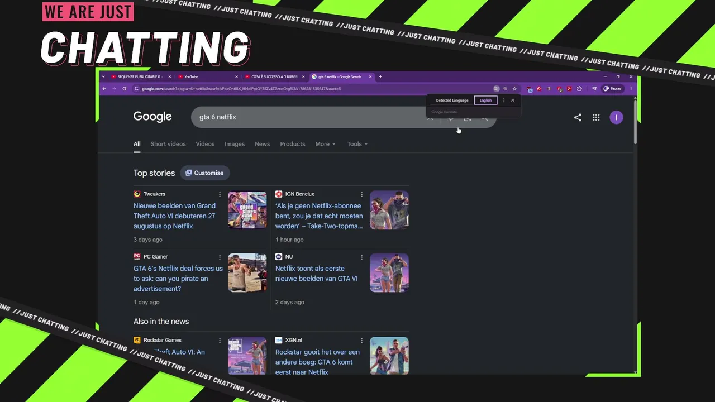Open the Google apps grid
The image size is (715, 402).
pos(596,117)
